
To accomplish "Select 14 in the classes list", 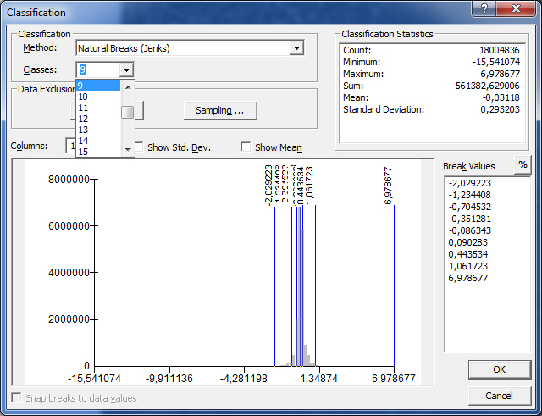I will click(x=98, y=141).
